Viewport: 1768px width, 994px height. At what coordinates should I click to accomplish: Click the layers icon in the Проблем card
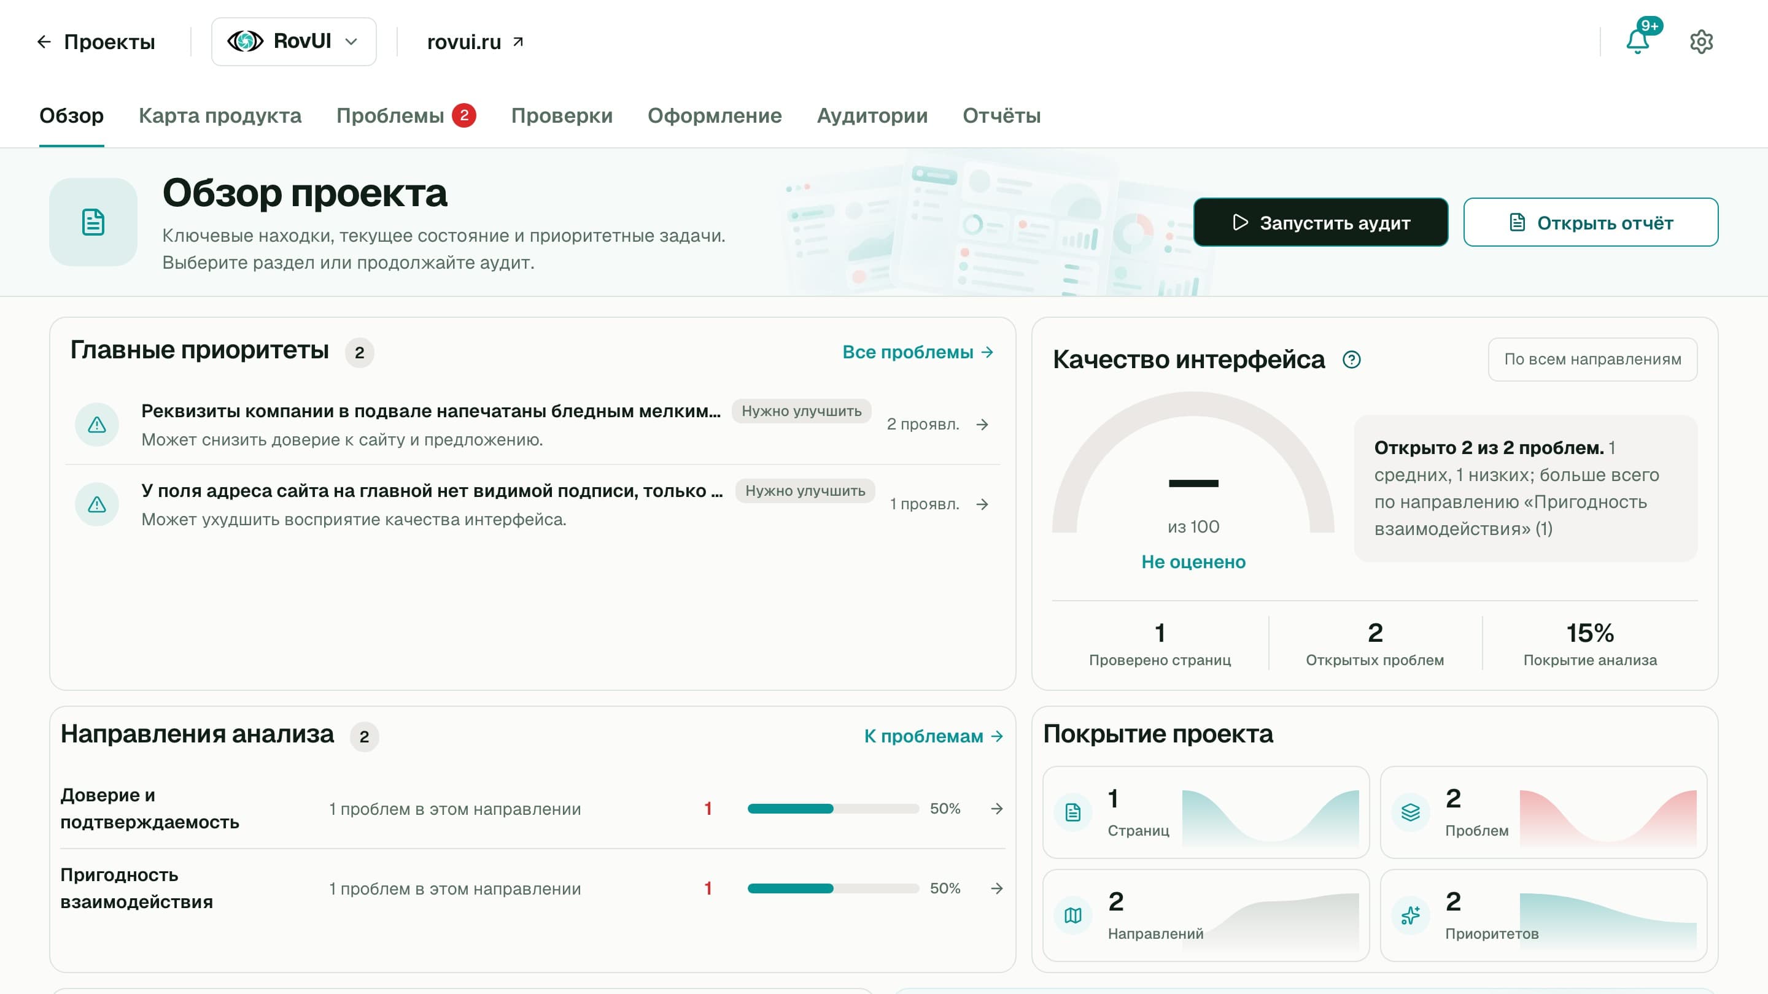coord(1411,812)
